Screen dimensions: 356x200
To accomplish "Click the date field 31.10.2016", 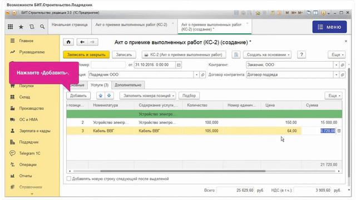I will click(x=155, y=65).
